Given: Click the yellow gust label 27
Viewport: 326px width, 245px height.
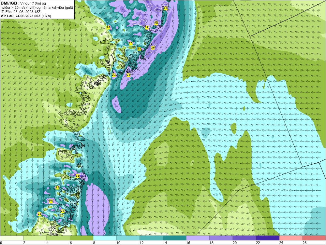Looking at the screenshot, I should [114, 75].
